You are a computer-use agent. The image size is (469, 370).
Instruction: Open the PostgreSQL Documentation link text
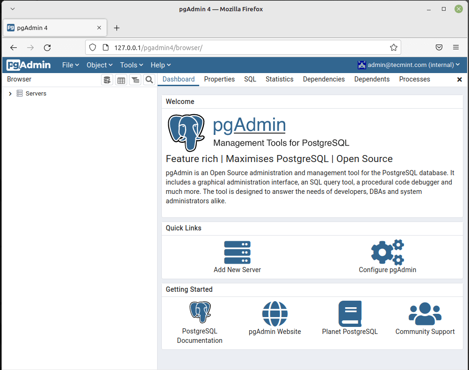[200, 335]
